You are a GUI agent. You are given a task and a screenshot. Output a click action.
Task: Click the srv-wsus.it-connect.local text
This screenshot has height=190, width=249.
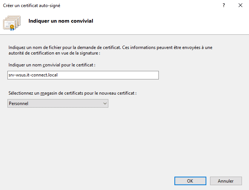33,75
